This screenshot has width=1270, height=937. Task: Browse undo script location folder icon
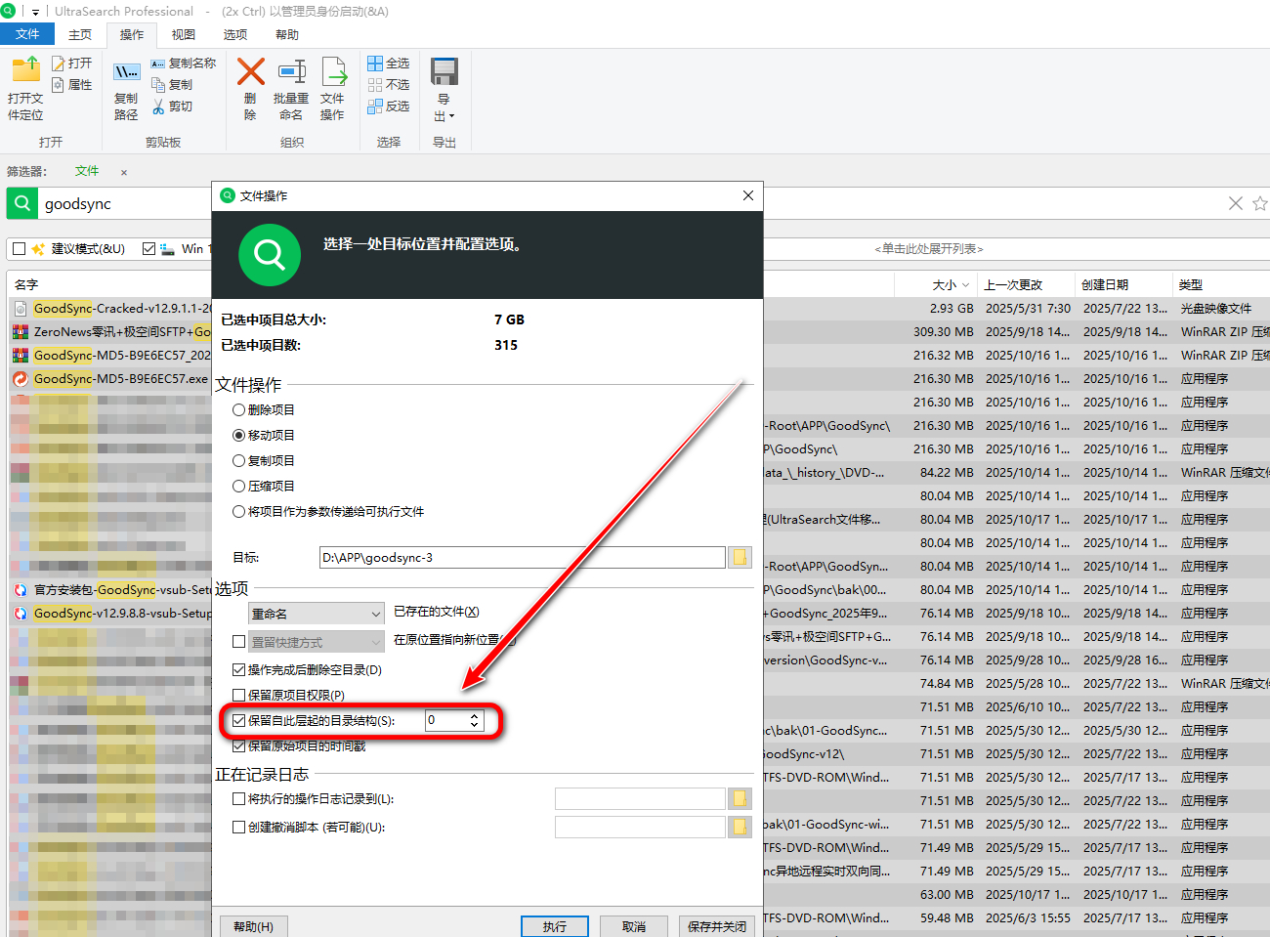tap(741, 827)
